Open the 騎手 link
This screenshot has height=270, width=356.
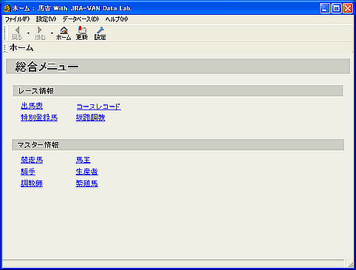28,172
